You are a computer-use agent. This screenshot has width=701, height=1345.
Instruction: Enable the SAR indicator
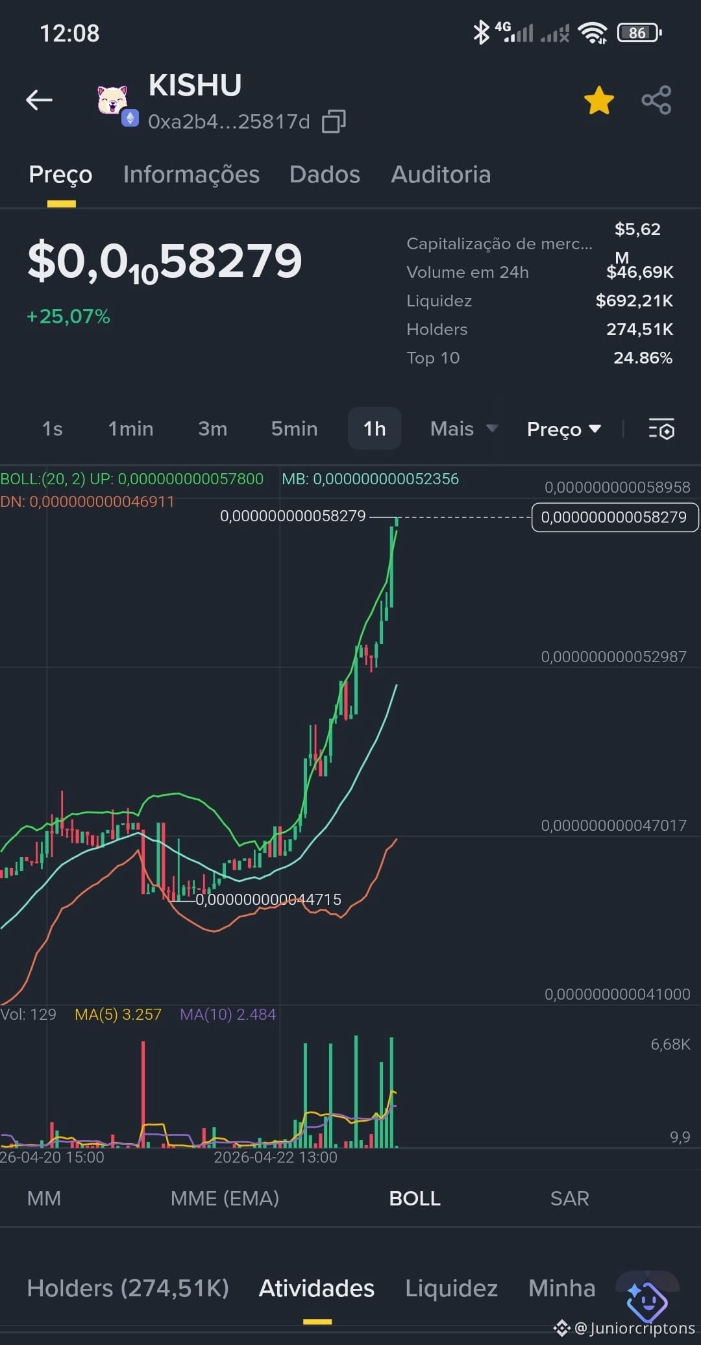click(569, 1198)
